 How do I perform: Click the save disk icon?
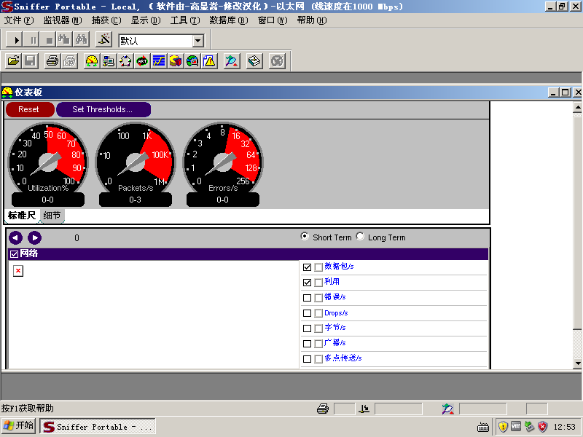tap(31, 61)
